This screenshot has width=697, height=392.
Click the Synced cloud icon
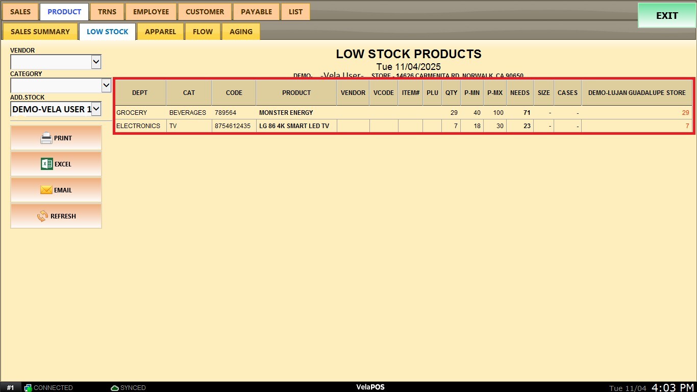(x=115, y=388)
